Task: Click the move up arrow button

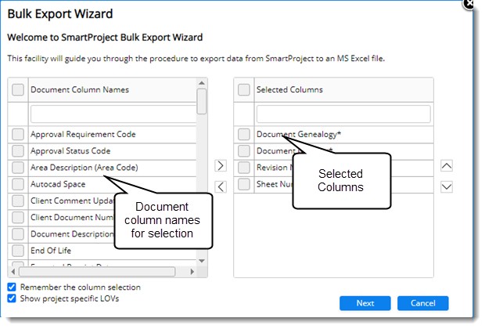Action: [447, 166]
